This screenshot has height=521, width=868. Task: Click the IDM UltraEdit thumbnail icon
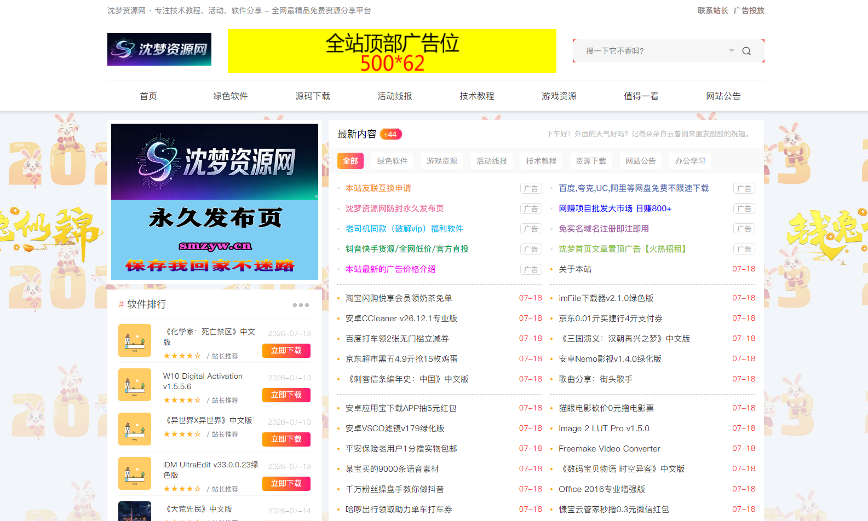[135, 473]
